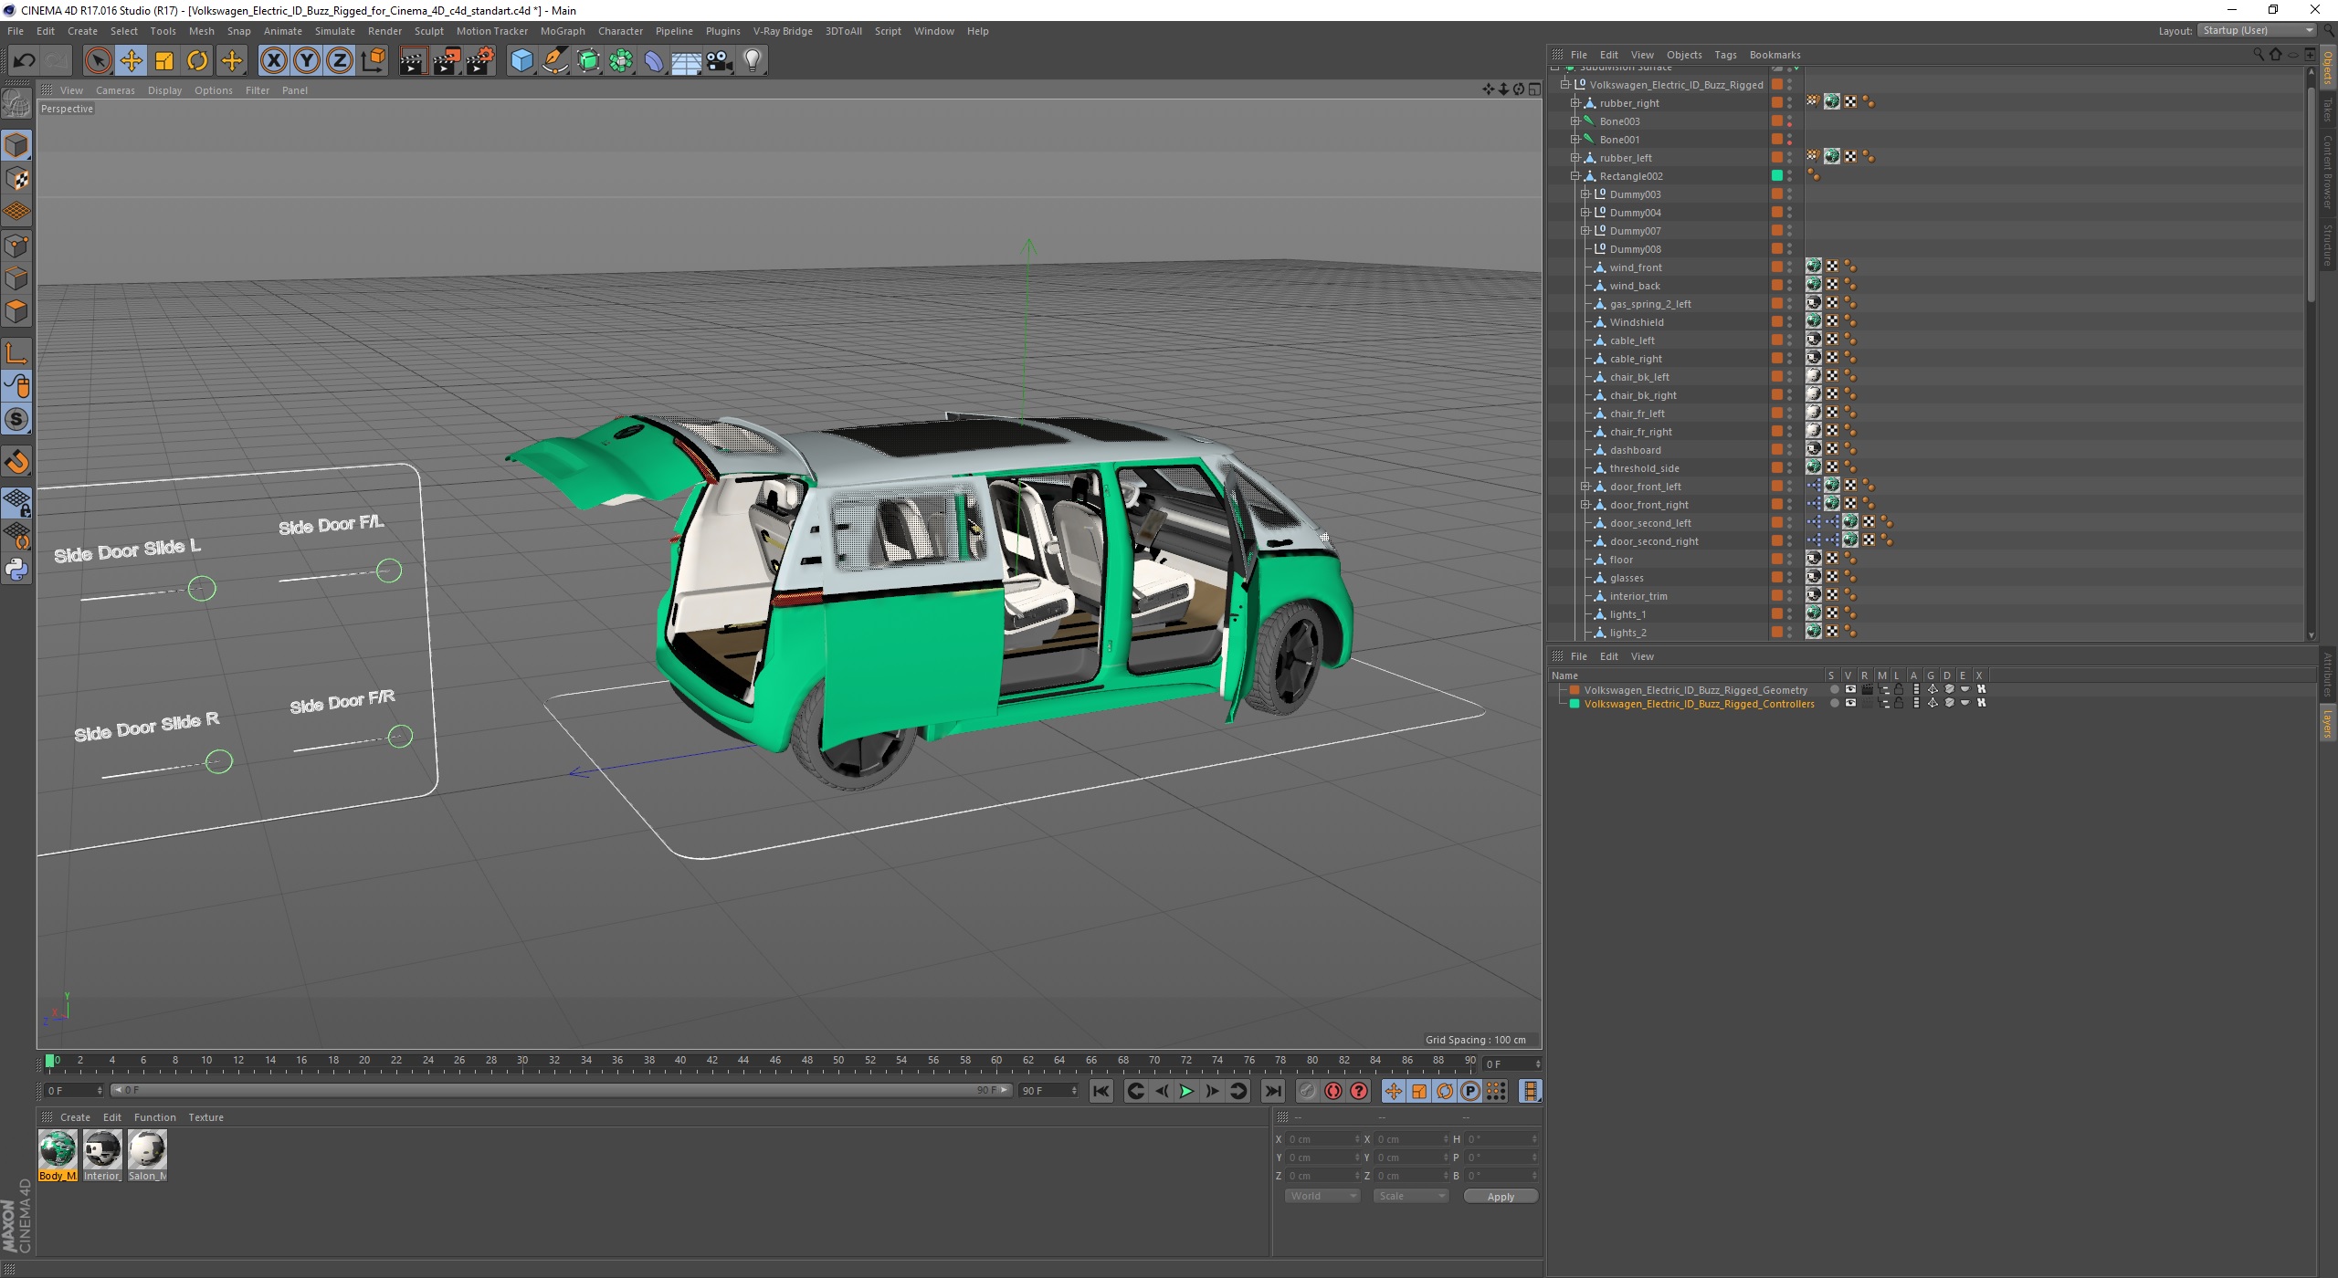Toggle the Z axis lock
The height and width of the screenshot is (1278, 2338).
340,61
